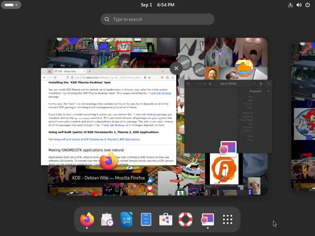Screen dimensions: 315x236
Task: Open the Help lifebuoy dock icon
Action: coord(185,219)
